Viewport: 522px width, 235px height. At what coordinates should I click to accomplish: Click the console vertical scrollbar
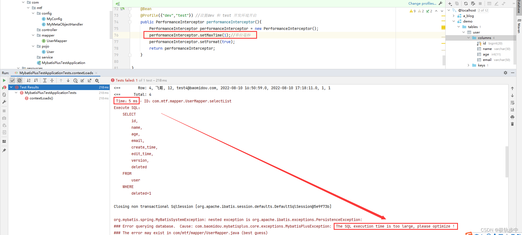point(507,162)
